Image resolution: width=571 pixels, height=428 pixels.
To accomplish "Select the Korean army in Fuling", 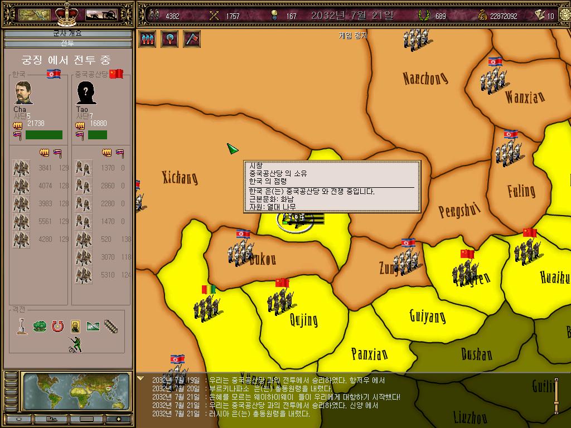I will coord(509,152).
